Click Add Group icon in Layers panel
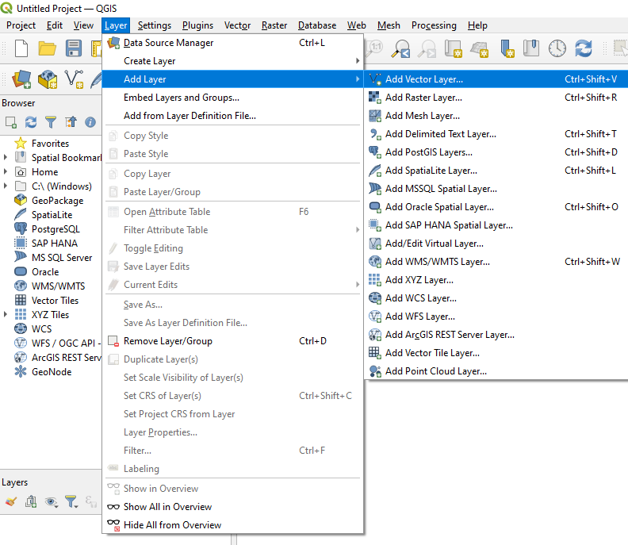628x545 pixels. (31, 501)
